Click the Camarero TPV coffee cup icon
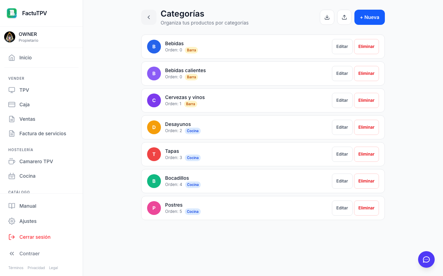The width and height of the screenshot is (443, 276). (12, 161)
